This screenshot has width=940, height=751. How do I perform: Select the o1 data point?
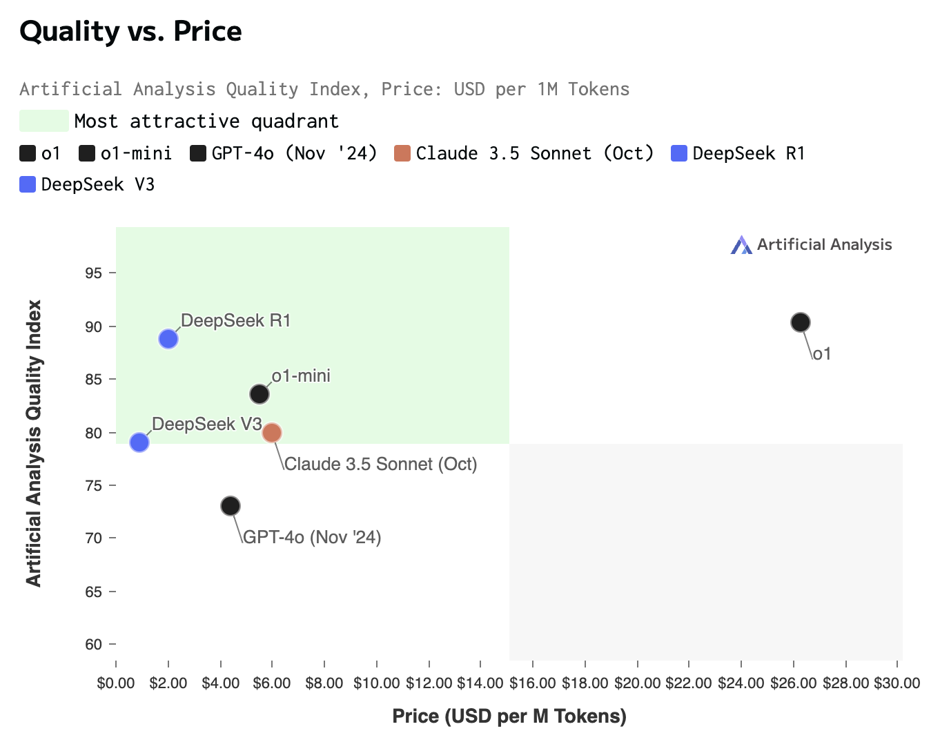(800, 322)
